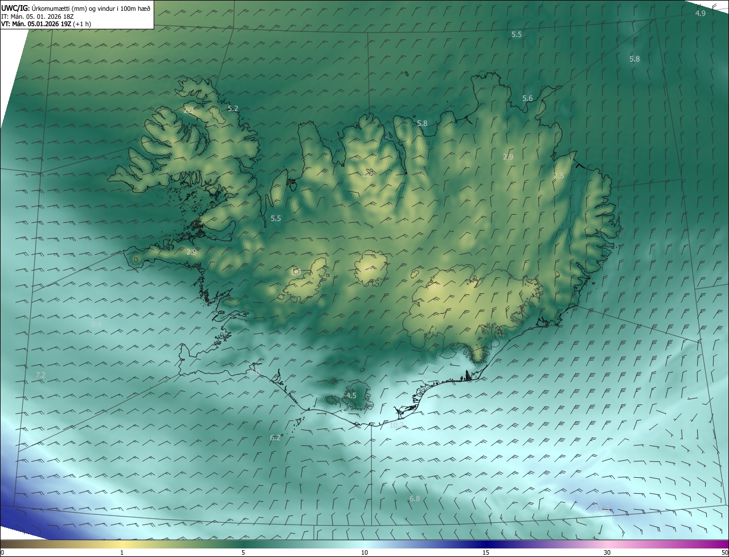Click the '0' label on the color scale
Image resolution: width=729 pixels, height=557 pixels.
[x=2, y=552]
